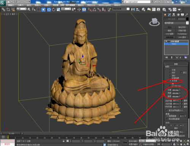Activate the Select and Scale tool
This screenshot has width=190, height=146.
tap(59, 10)
